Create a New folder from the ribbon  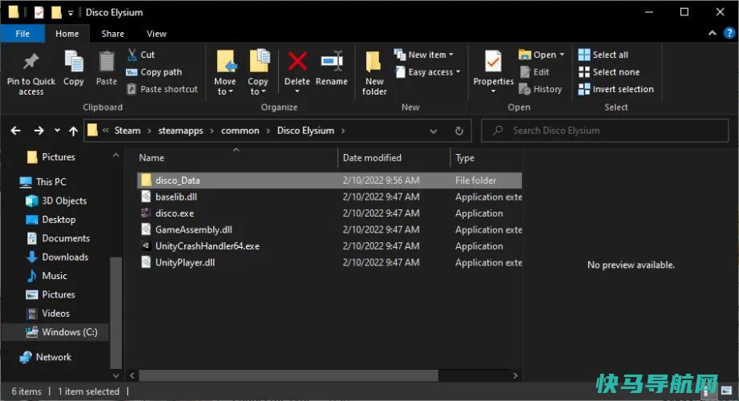point(374,73)
